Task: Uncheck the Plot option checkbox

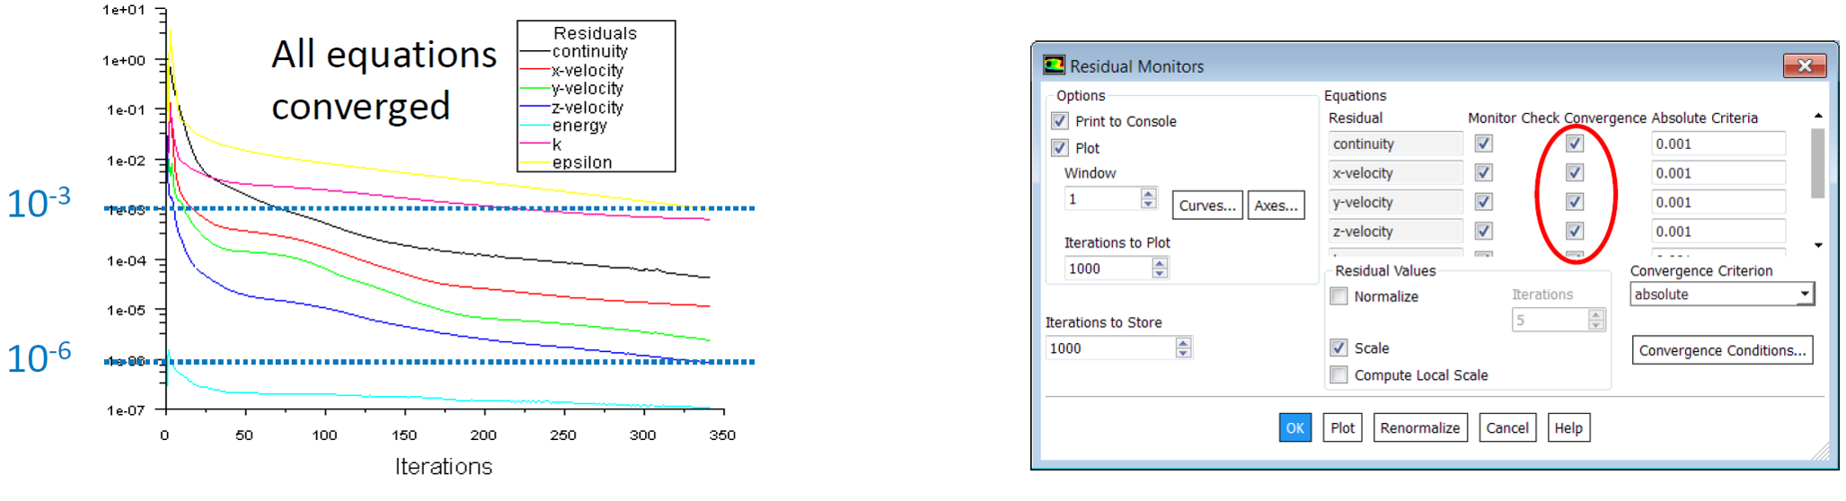Action: click(x=1060, y=148)
